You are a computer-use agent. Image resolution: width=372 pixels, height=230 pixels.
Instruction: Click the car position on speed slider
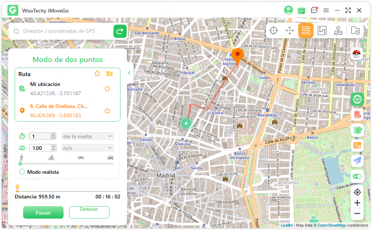pyautogui.click(x=111, y=158)
